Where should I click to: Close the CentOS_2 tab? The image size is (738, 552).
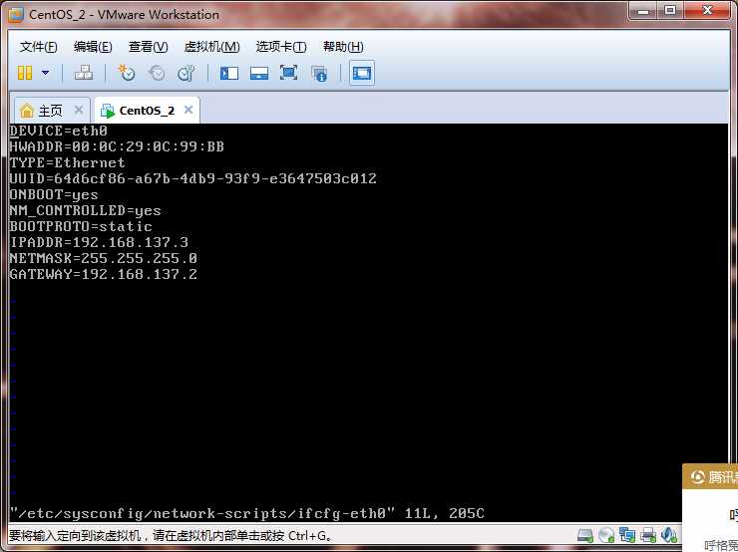[x=188, y=110]
